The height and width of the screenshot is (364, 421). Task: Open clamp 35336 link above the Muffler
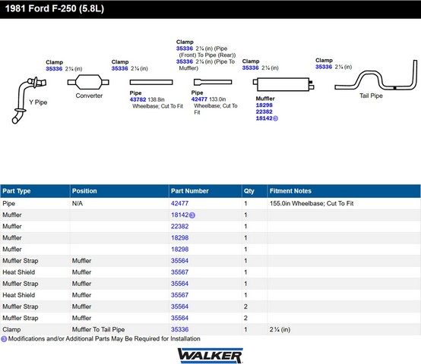250,67
